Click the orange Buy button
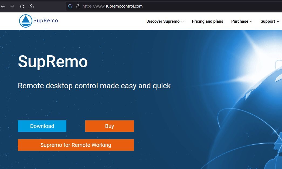This screenshot has height=169, width=282. point(110,126)
